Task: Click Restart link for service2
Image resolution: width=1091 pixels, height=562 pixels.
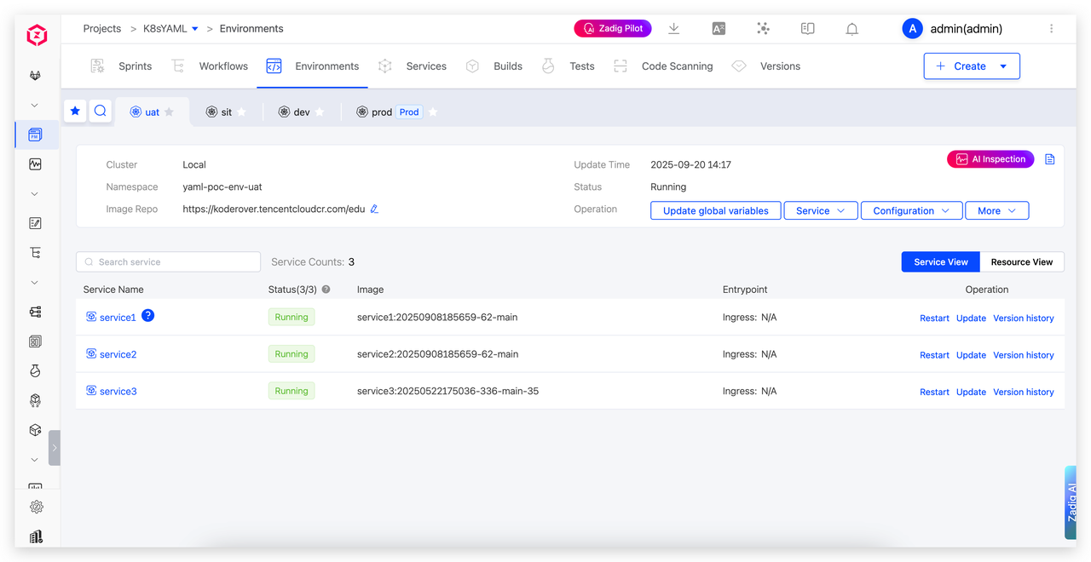Action: (934, 355)
